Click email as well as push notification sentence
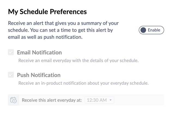This screenshot has width=170, height=113. [x=45, y=37]
